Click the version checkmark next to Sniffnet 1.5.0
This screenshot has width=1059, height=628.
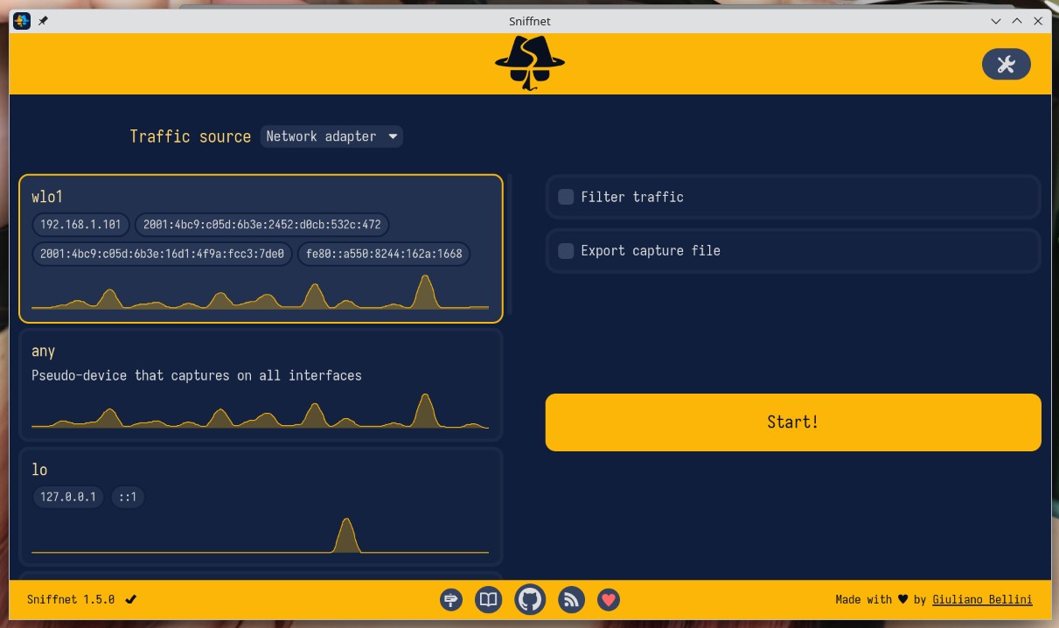tap(131, 599)
